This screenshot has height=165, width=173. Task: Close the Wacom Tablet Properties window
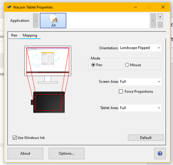(163, 7)
